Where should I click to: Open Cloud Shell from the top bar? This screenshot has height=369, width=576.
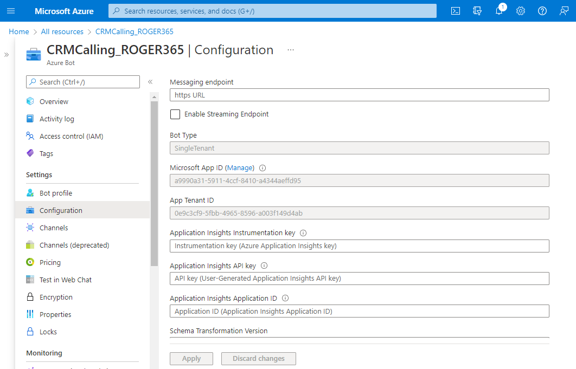click(x=456, y=11)
